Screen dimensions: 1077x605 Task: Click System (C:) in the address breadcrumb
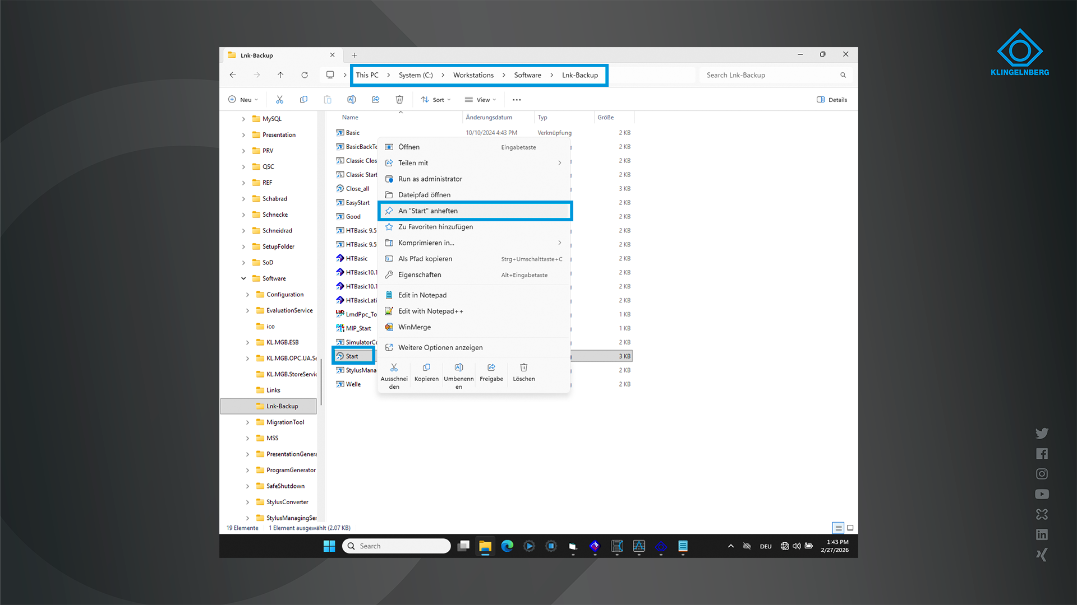pyautogui.click(x=416, y=75)
